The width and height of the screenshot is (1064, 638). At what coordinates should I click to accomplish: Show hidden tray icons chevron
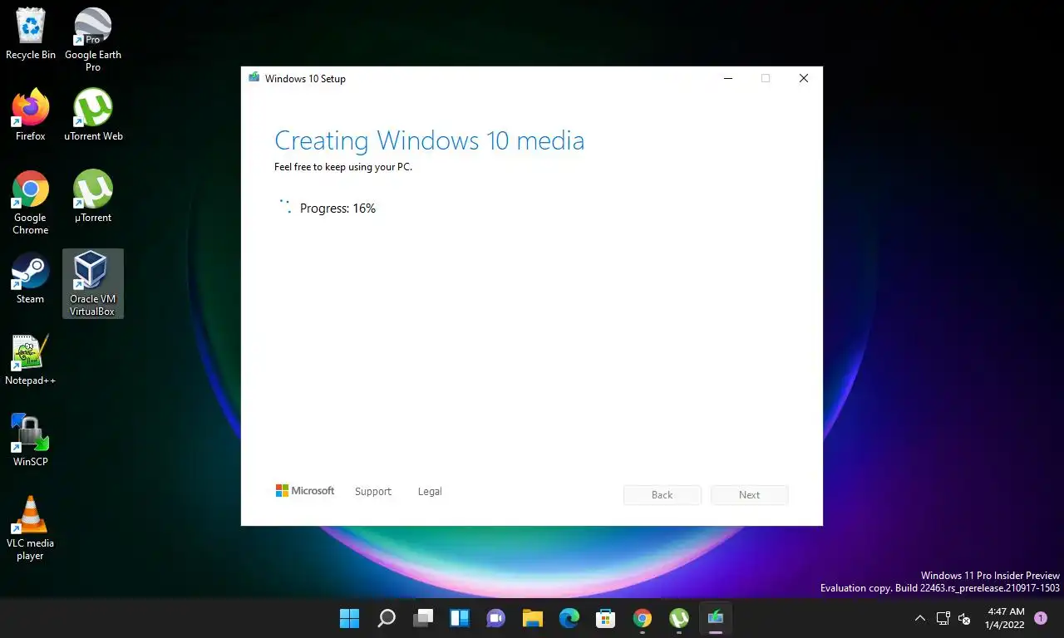coord(919,618)
